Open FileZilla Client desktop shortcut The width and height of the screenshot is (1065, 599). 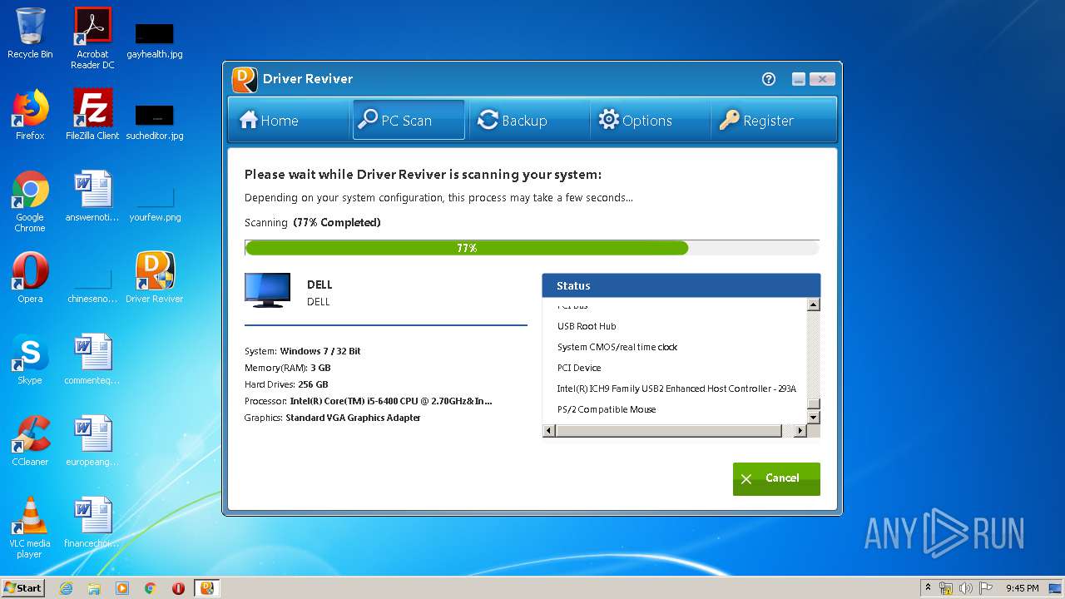point(92,115)
